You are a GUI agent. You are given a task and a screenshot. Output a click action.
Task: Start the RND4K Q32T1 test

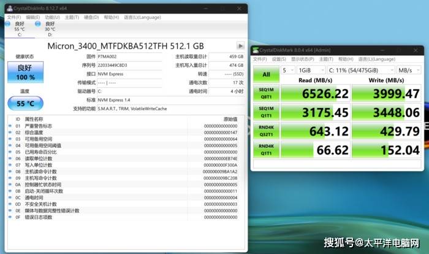click(x=266, y=132)
